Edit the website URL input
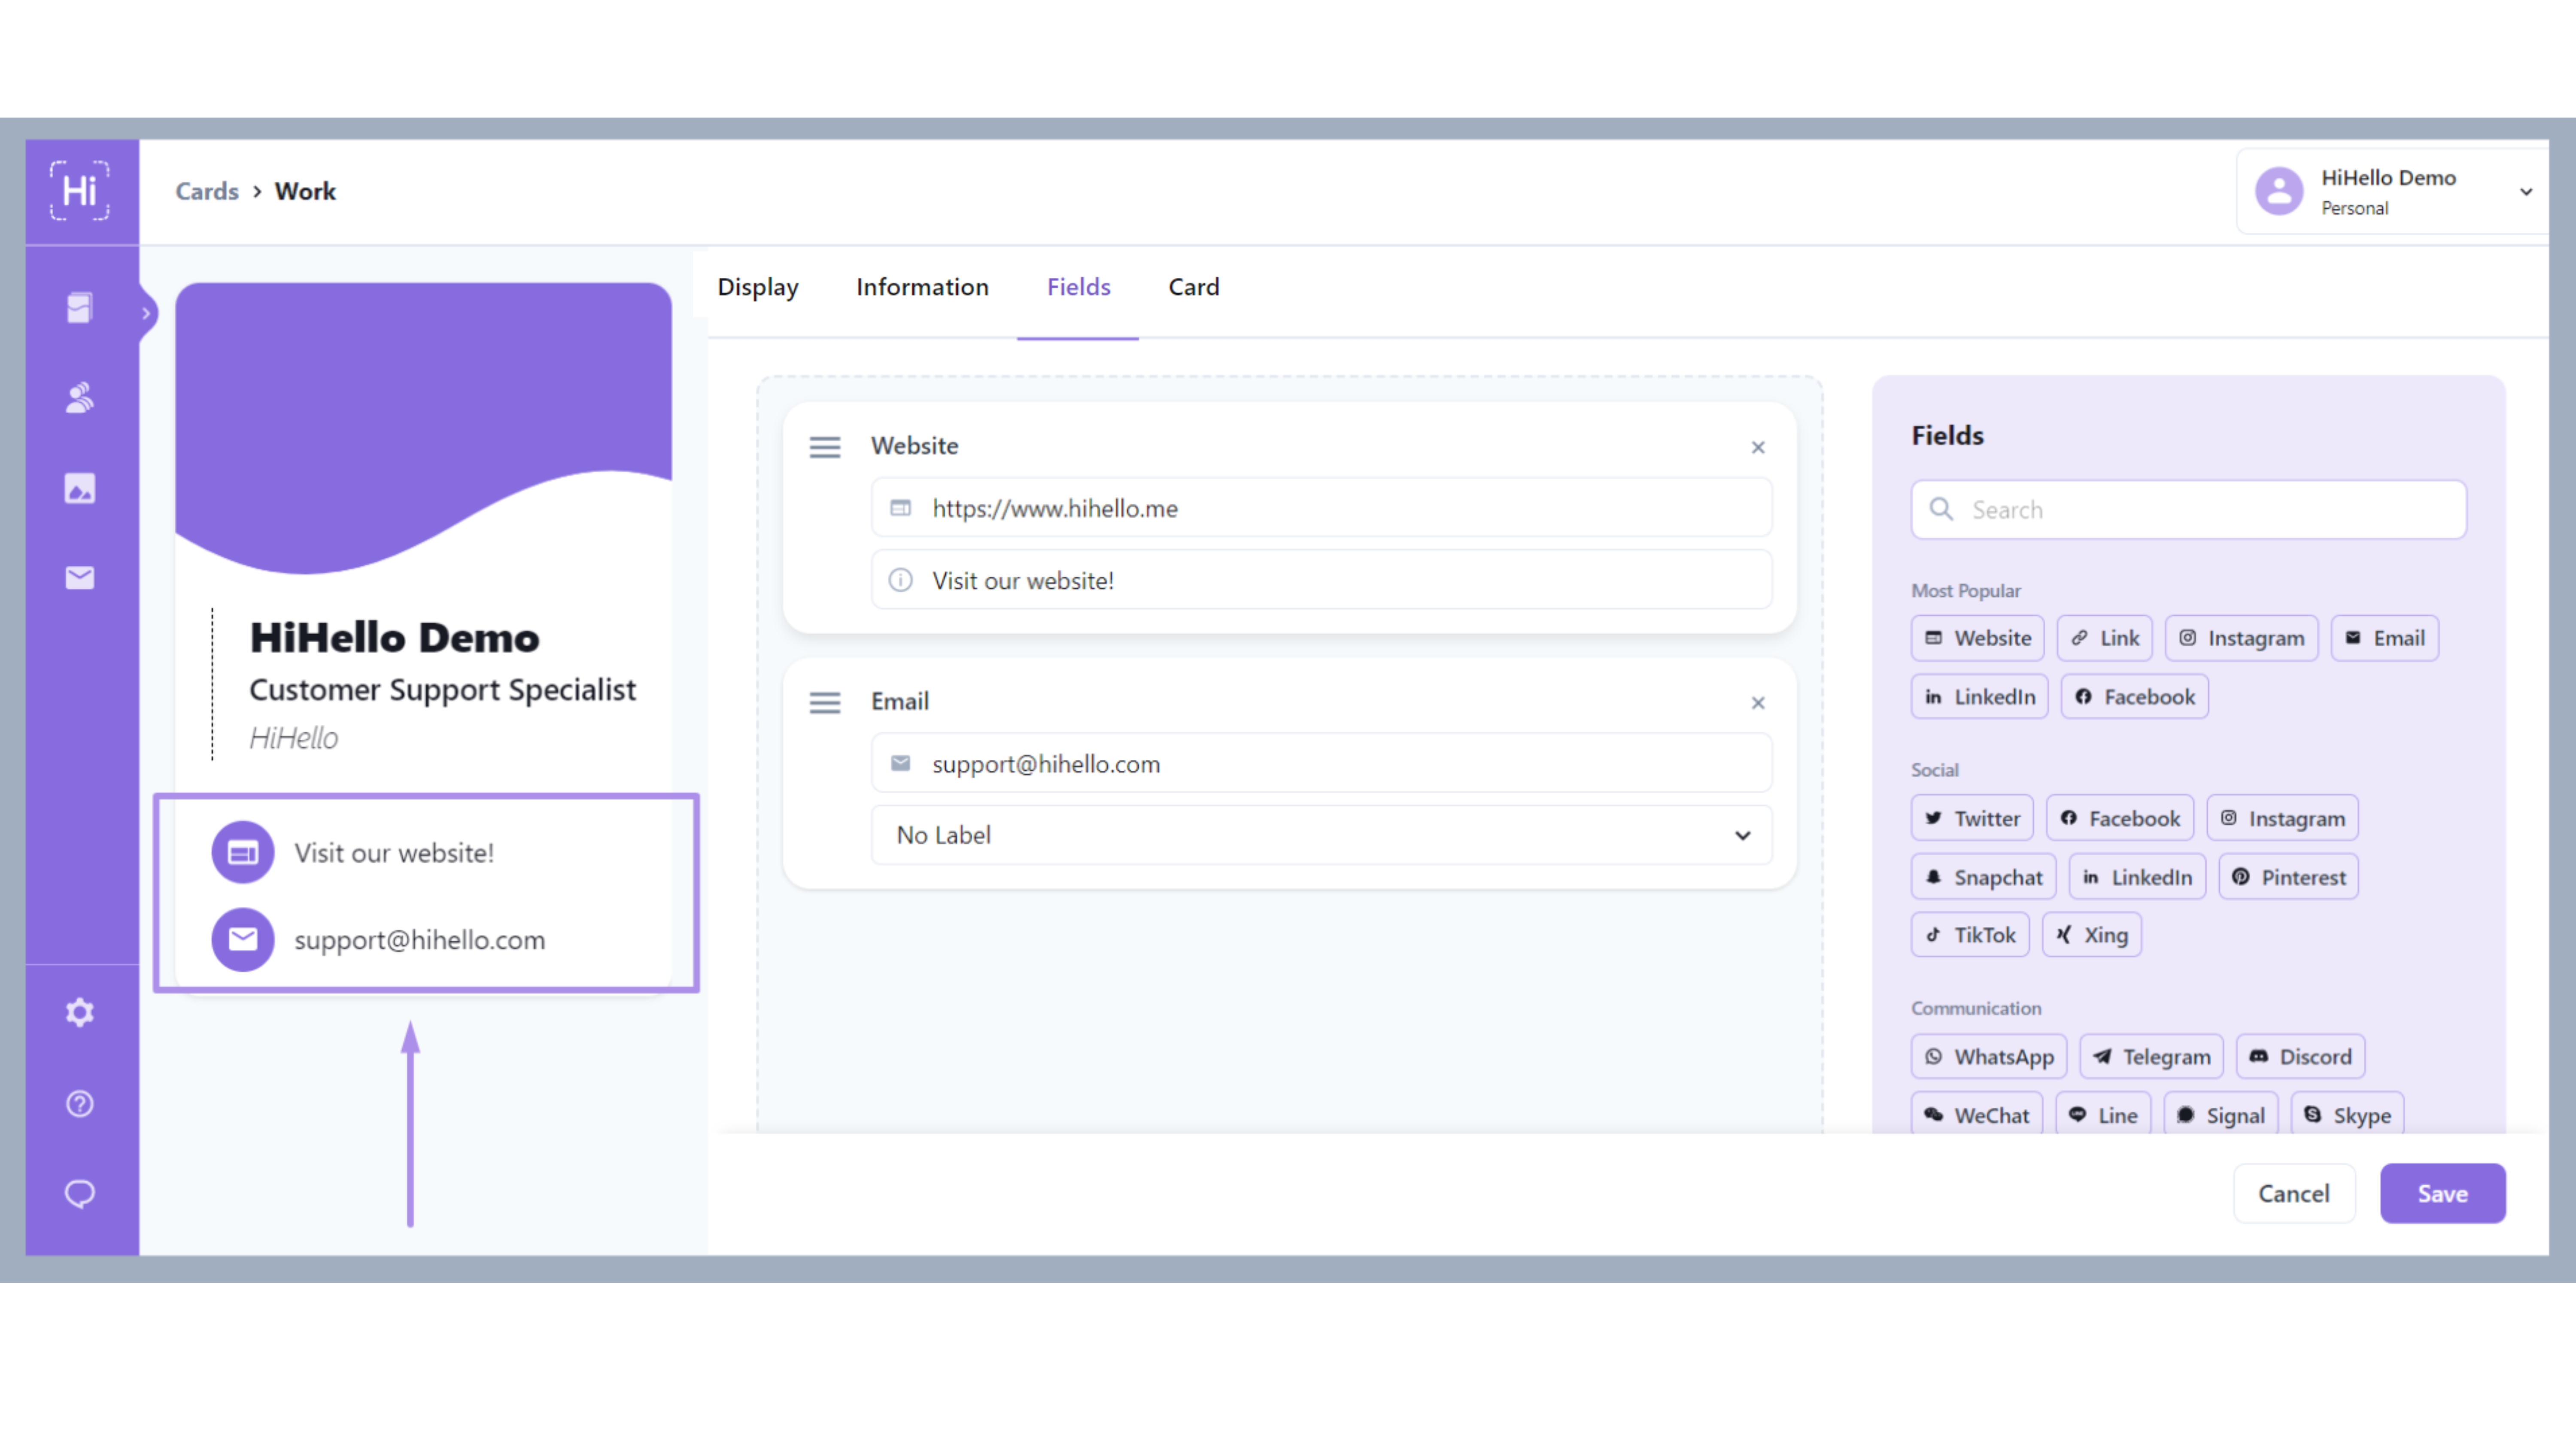Image resolution: width=2576 pixels, height=1449 pixels. [1321, 508]
